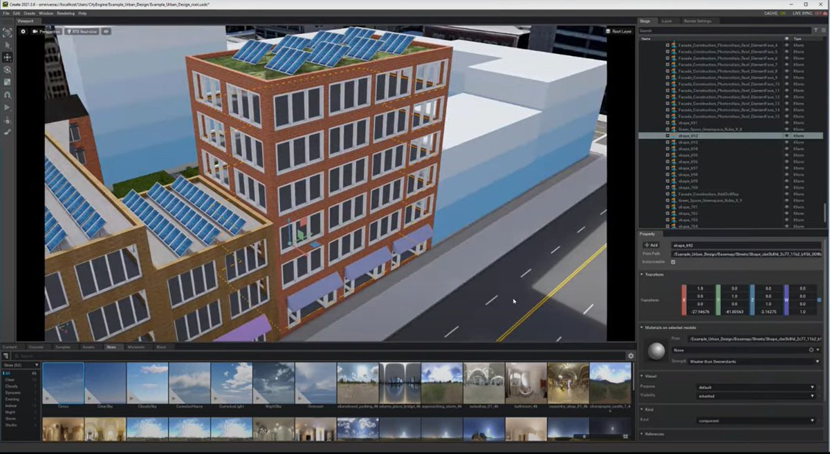Toggle viewport eye display options
The height and width of the screenshot is (454, 830).
coord(107,31)
